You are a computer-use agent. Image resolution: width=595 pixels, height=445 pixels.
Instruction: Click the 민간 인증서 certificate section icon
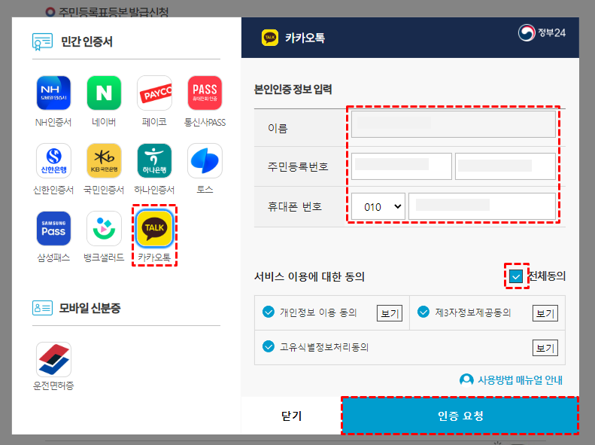pyautogui.click(x=42, y=41)
